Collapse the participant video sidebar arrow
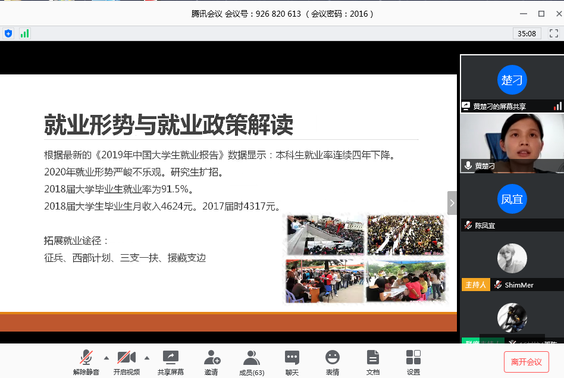564x378 pixels. coord(452,203)
